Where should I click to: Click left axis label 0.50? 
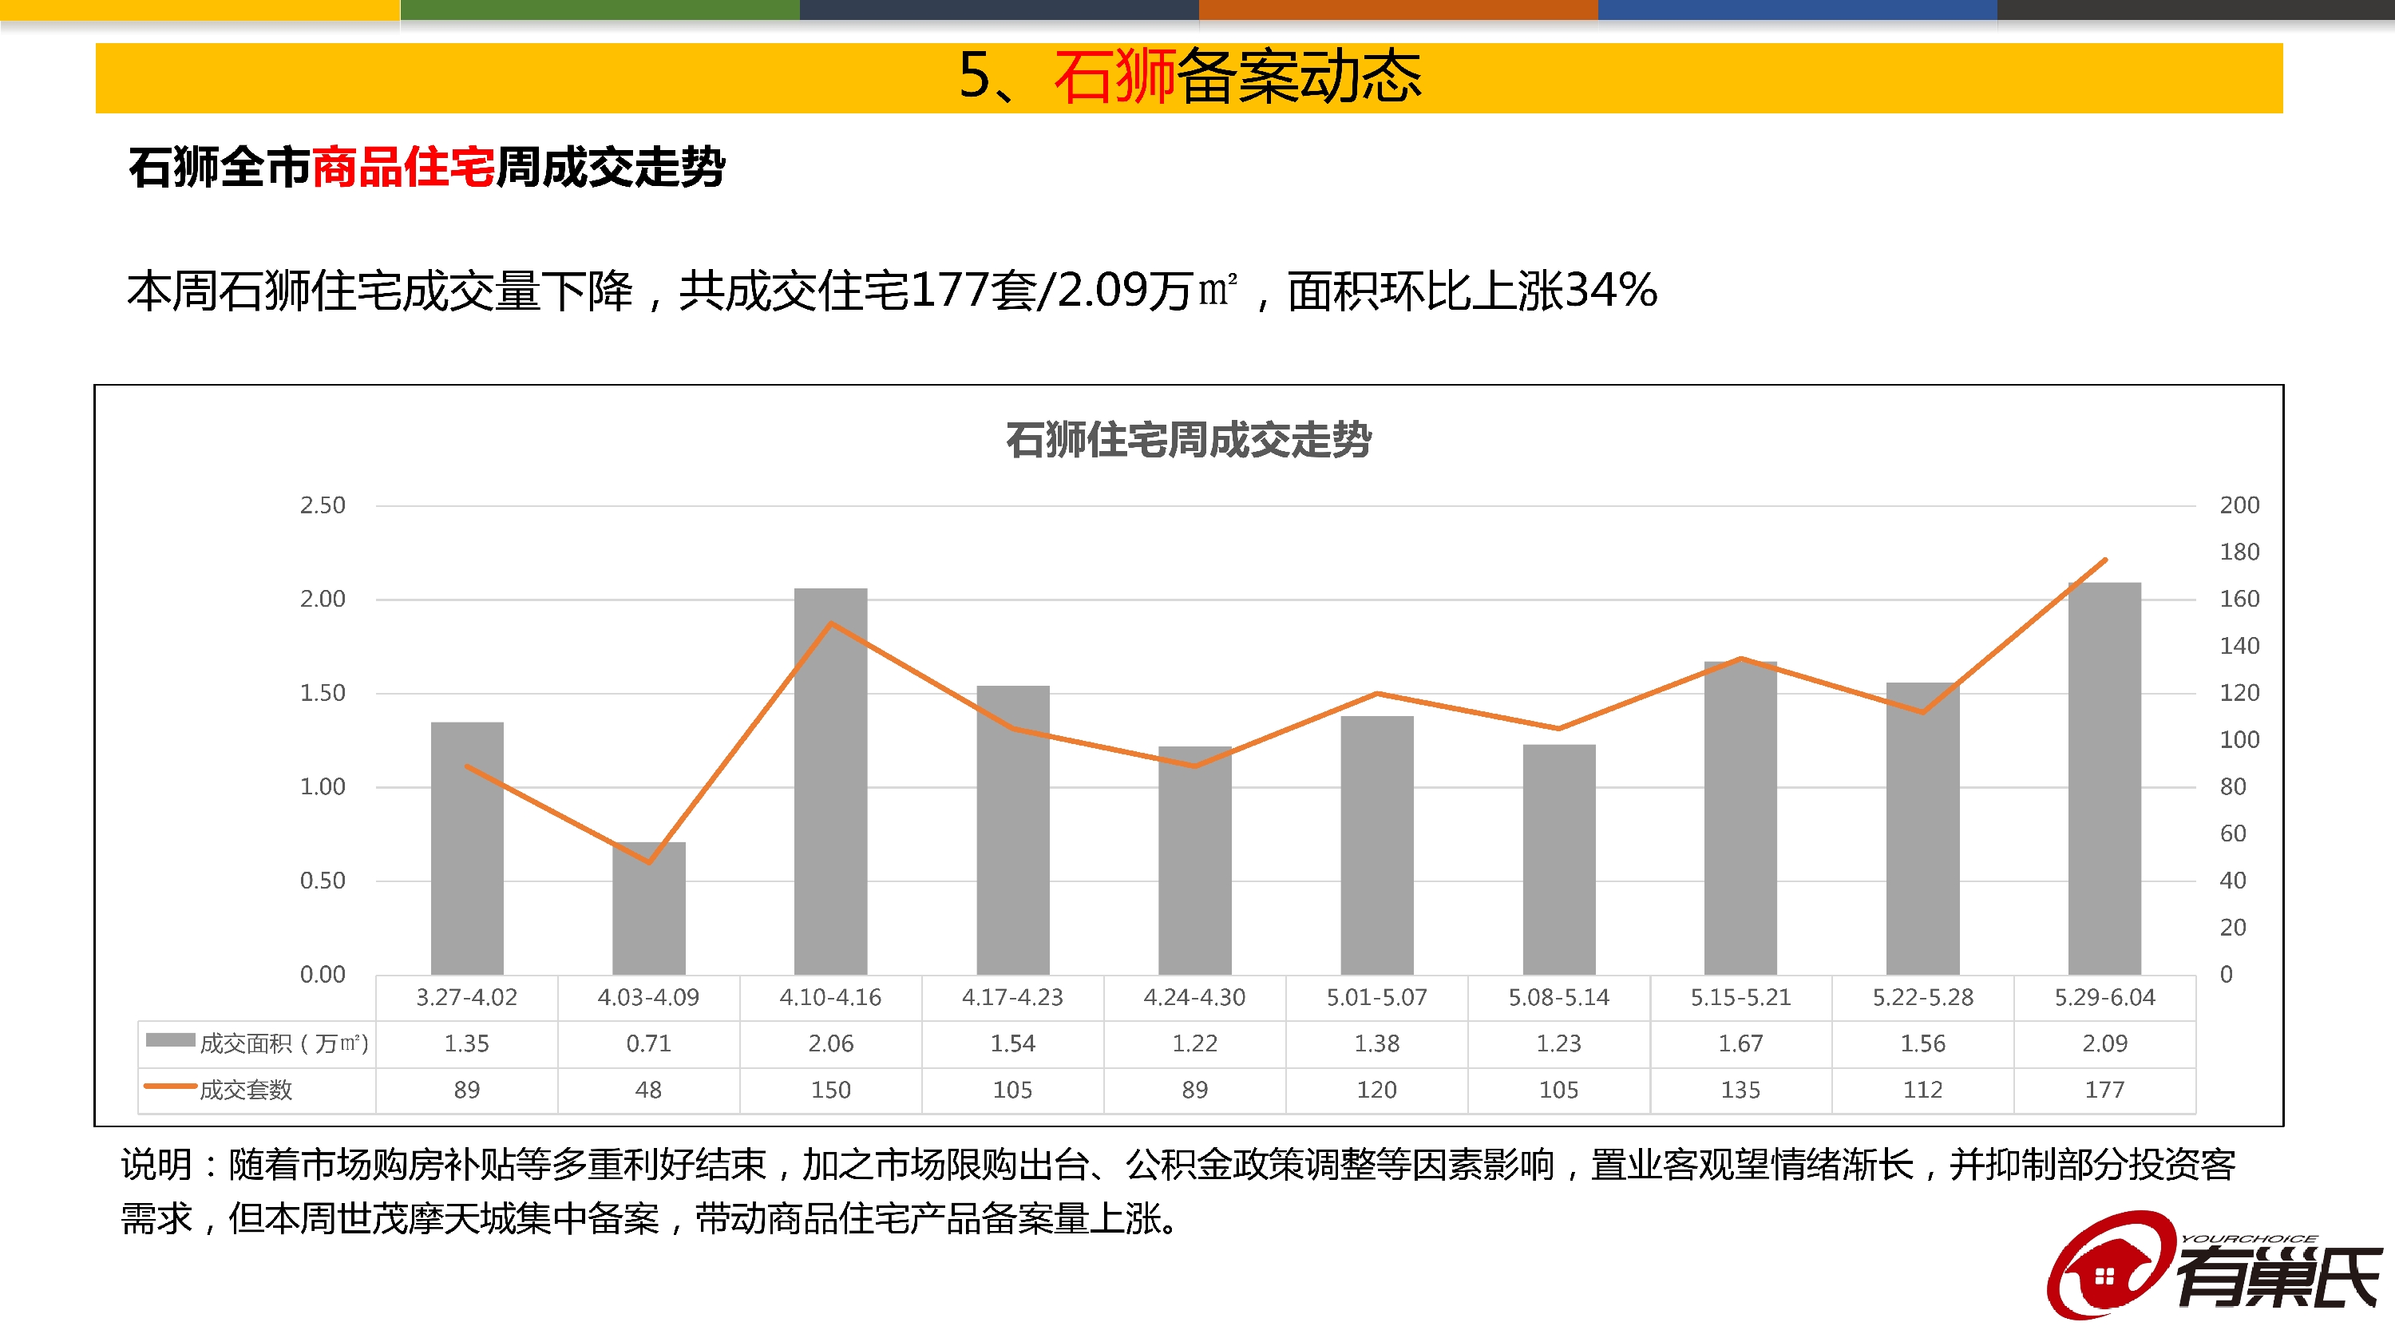(x=323, y=881)
